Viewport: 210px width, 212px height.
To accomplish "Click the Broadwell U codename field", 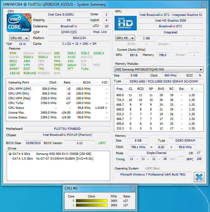I will click(69, 26).
